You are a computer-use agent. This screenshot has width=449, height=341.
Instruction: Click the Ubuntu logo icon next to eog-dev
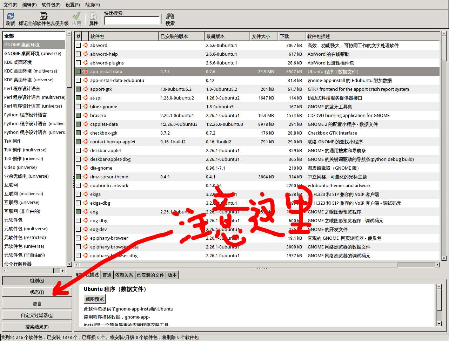pos(85,229)
